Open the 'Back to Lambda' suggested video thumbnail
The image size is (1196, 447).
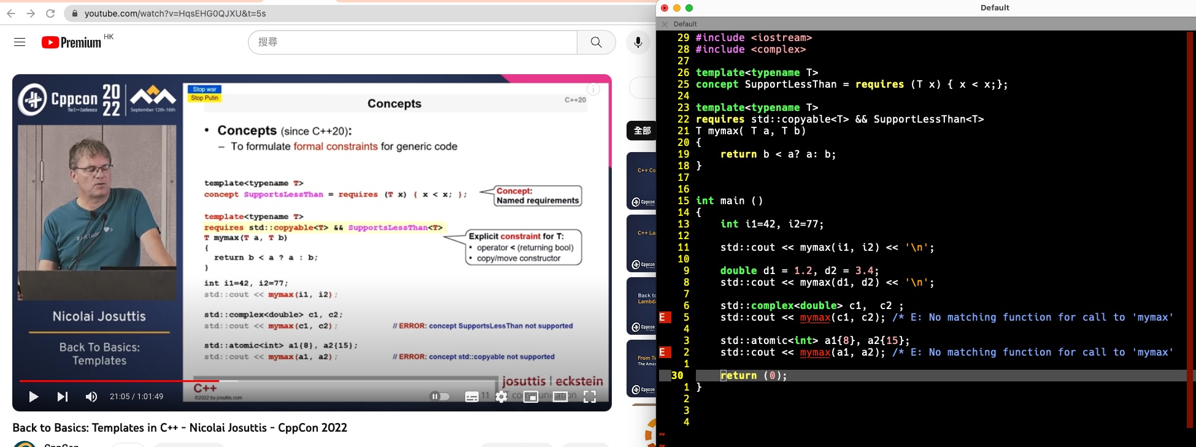641,306
